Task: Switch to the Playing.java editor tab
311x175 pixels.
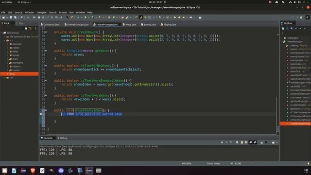Action: click(x=169, y=25)
